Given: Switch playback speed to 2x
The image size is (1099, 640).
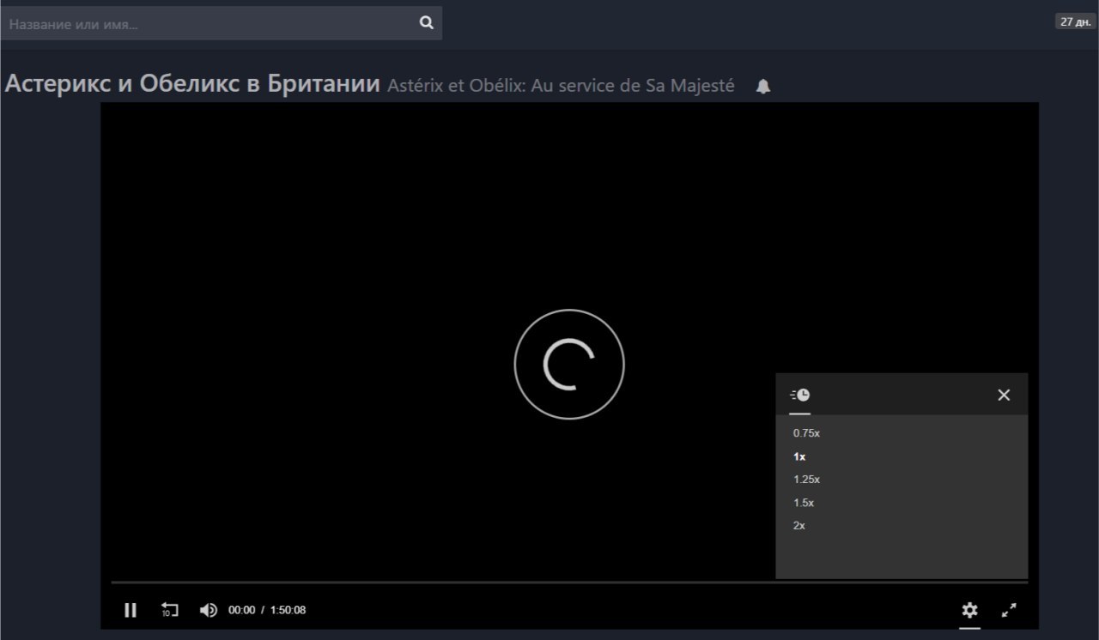Looking at the screenshot, I should [x=799, y=526].
